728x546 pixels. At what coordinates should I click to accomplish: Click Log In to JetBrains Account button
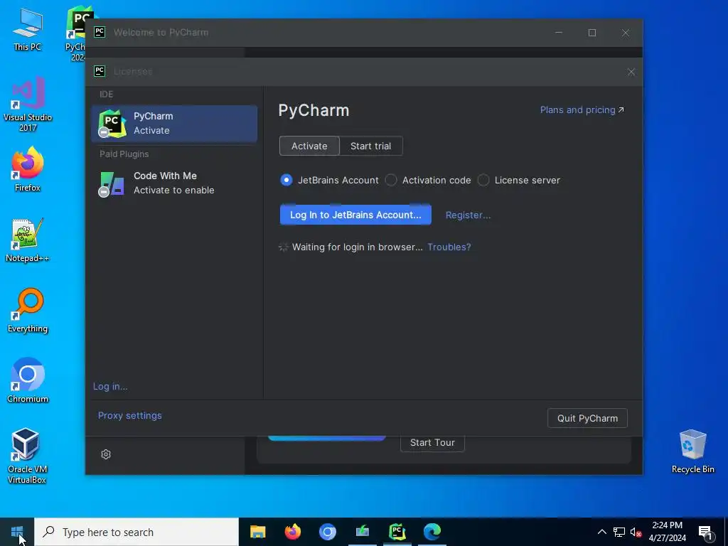pyautogui.click(x=355, y=215)
